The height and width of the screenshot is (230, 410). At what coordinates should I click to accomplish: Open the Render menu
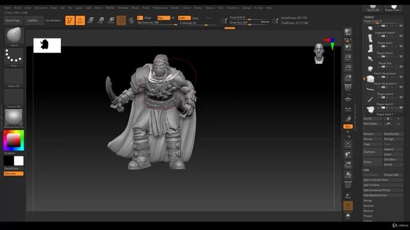[175, 8]
